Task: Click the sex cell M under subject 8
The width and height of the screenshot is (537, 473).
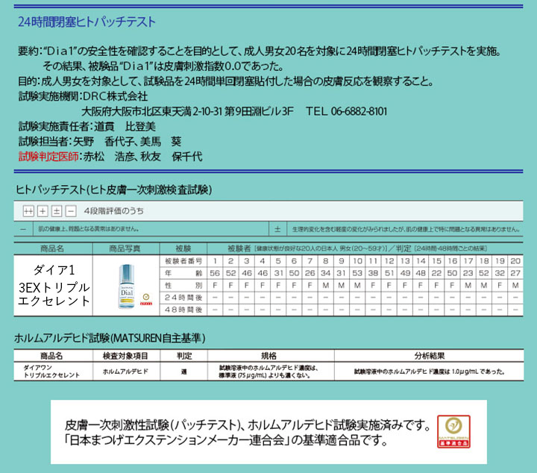Action: (x=325, y=285)
